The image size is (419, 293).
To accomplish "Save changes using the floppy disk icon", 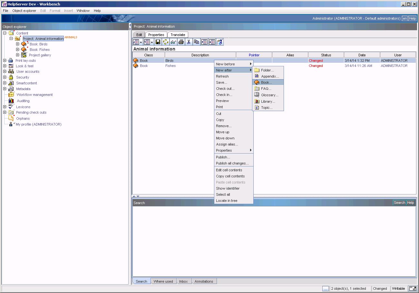I will pos(158,42).
